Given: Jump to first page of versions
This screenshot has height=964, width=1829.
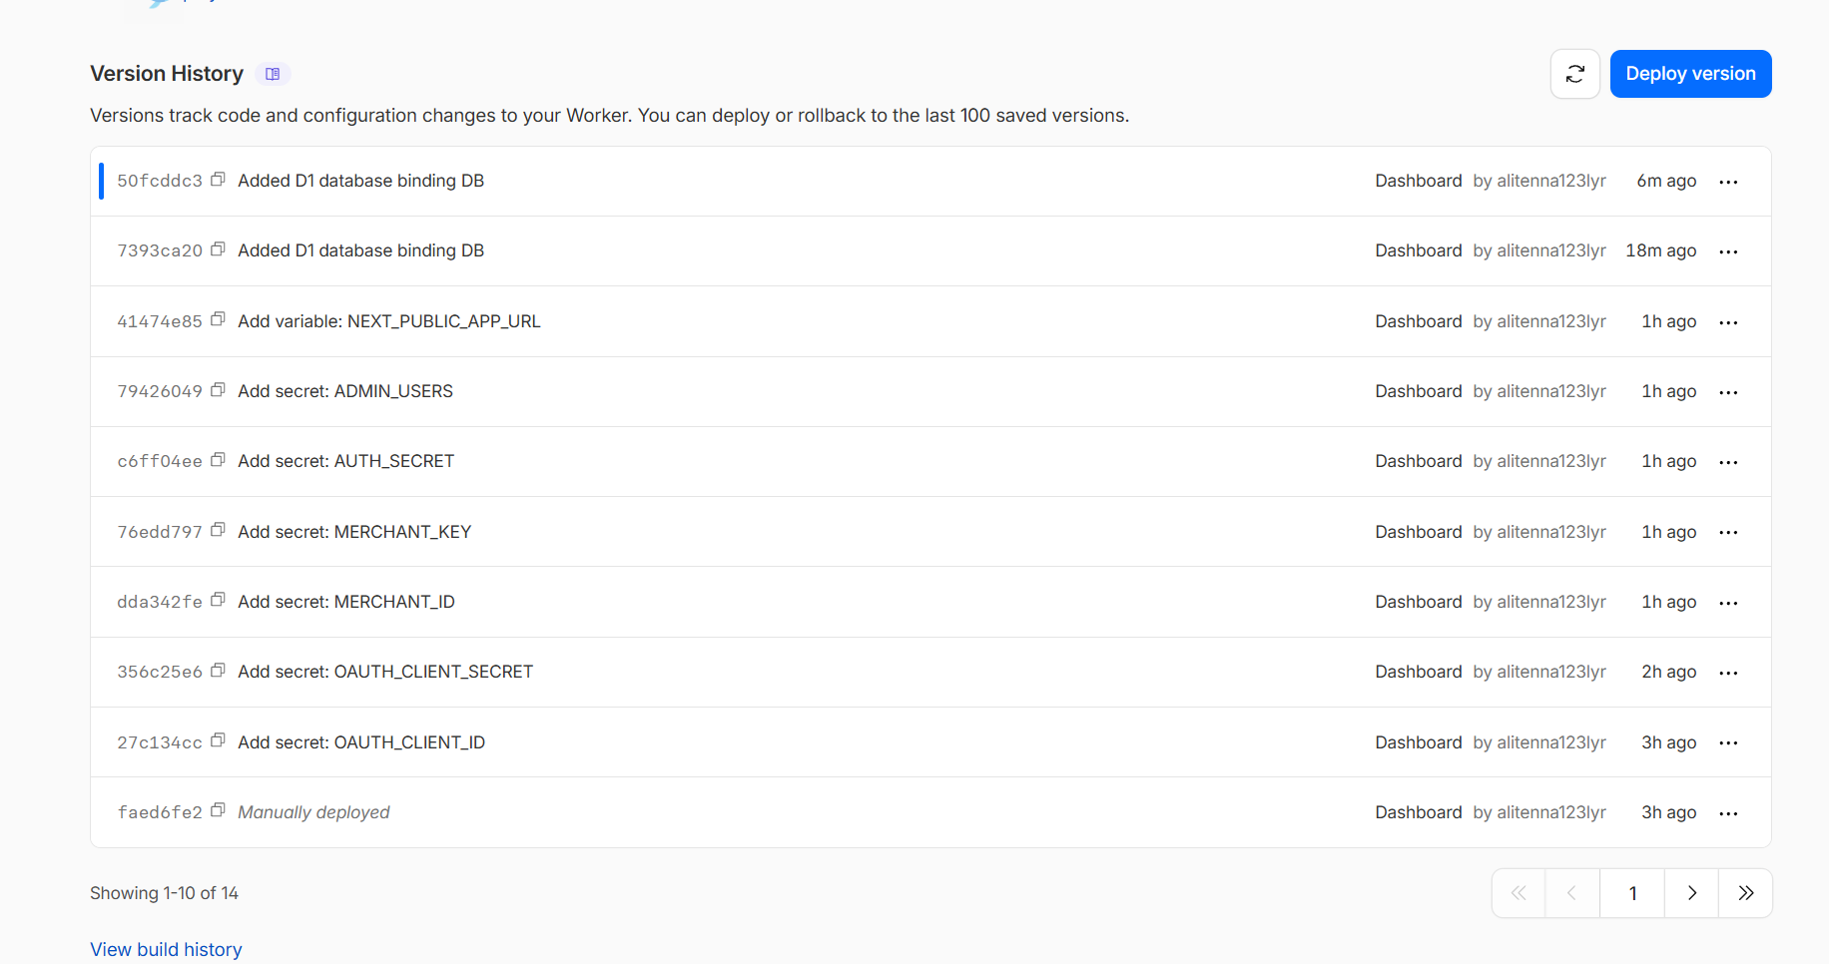Looking at the screenshot, I should (x=1519, y=893).
